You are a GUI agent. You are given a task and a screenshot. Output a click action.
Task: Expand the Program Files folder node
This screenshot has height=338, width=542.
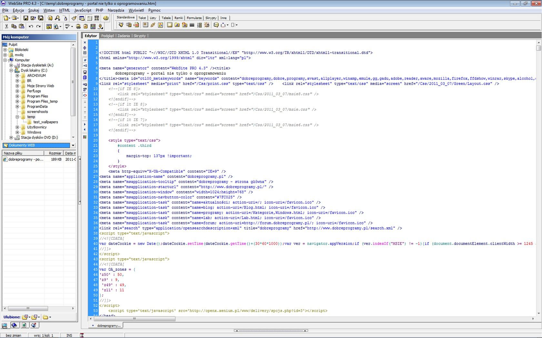click(17, 96)
